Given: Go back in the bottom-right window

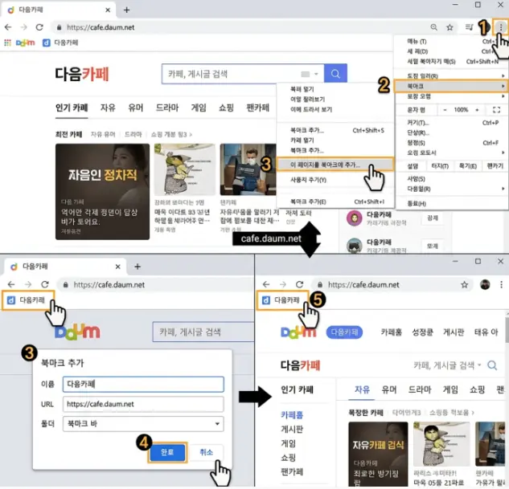Looking at the screenshot, I should 266,284.
